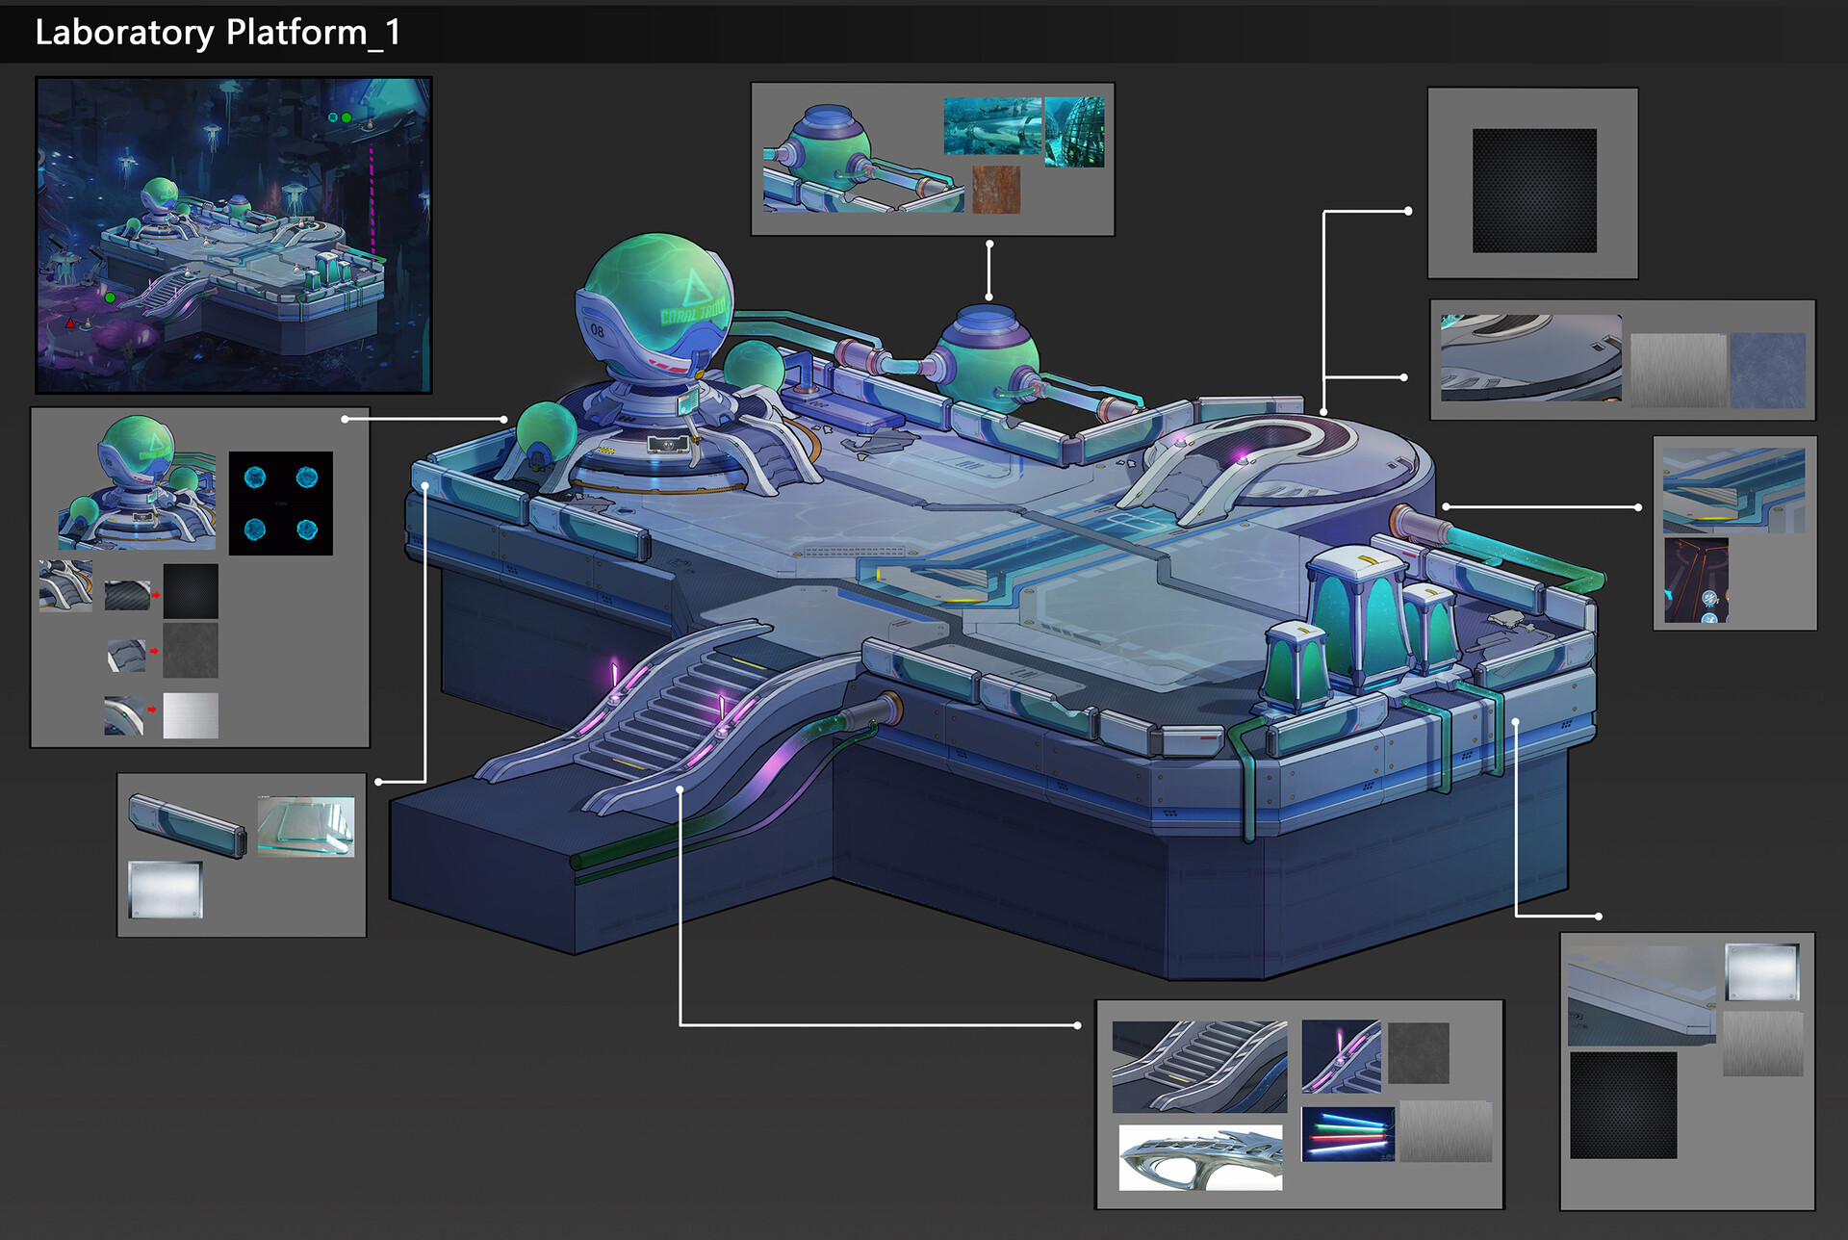Click the red arrow beside the dark texture

pos(156,597)
